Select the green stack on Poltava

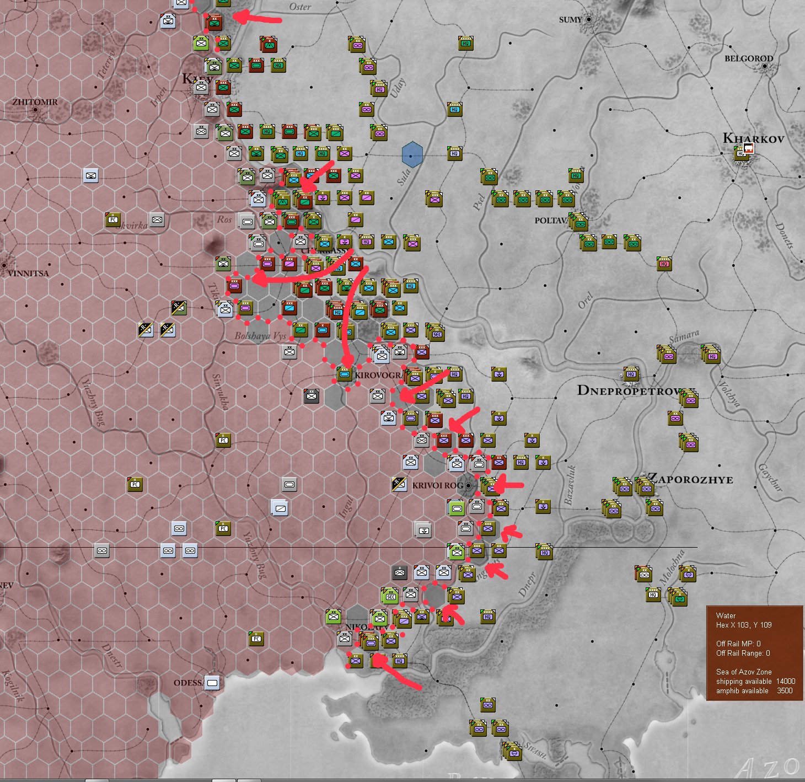click(578, 221)
